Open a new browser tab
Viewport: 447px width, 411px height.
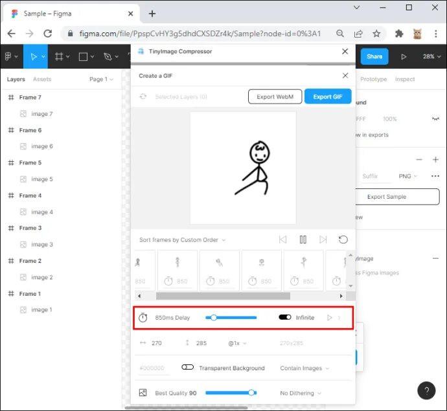(152, 14)
